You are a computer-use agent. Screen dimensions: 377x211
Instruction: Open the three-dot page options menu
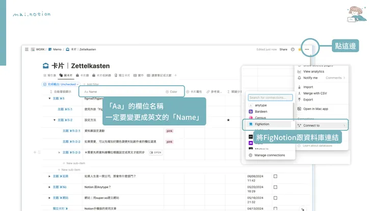click(307, 49)
